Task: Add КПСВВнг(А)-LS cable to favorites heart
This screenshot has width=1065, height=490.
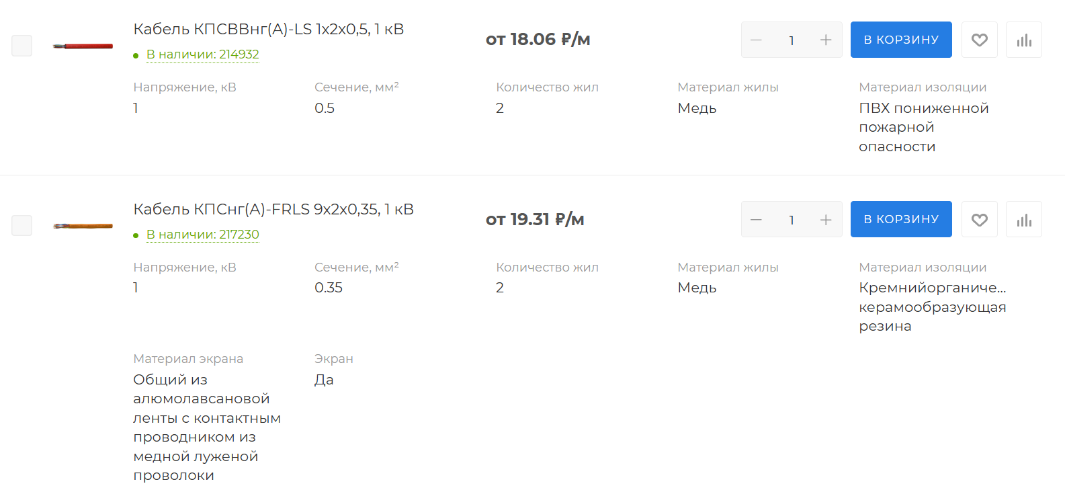Action: coord(980,40)
